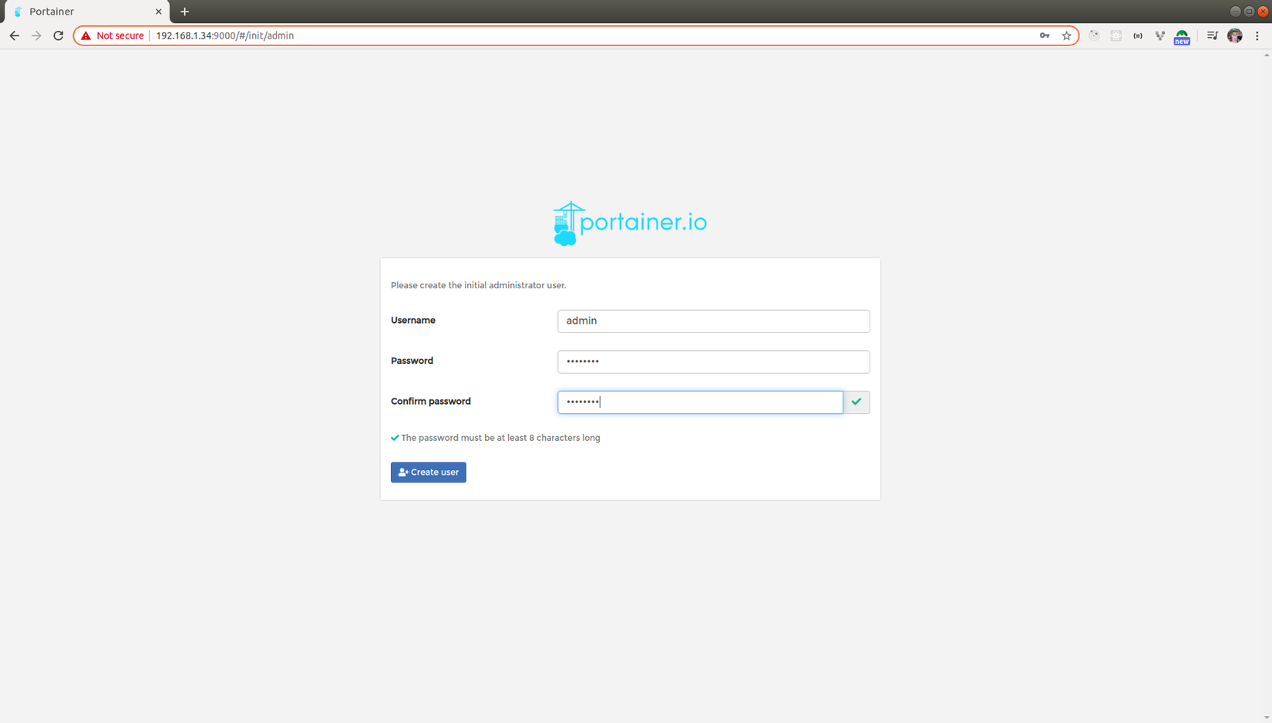
Task: Focus the Confirm password input field
Action: [700, 402]
